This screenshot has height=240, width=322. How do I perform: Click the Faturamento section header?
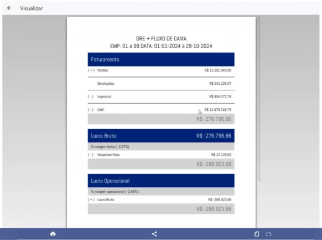pyautogui.click(x=161, y=59)
